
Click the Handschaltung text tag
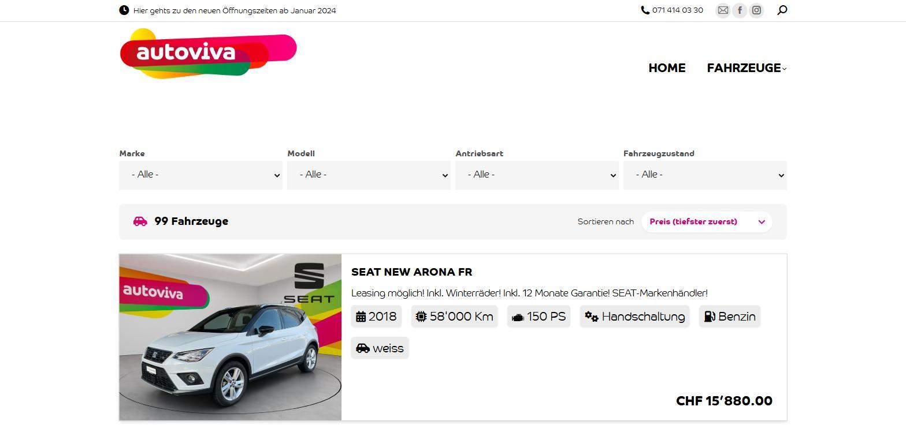pos(643,317)
